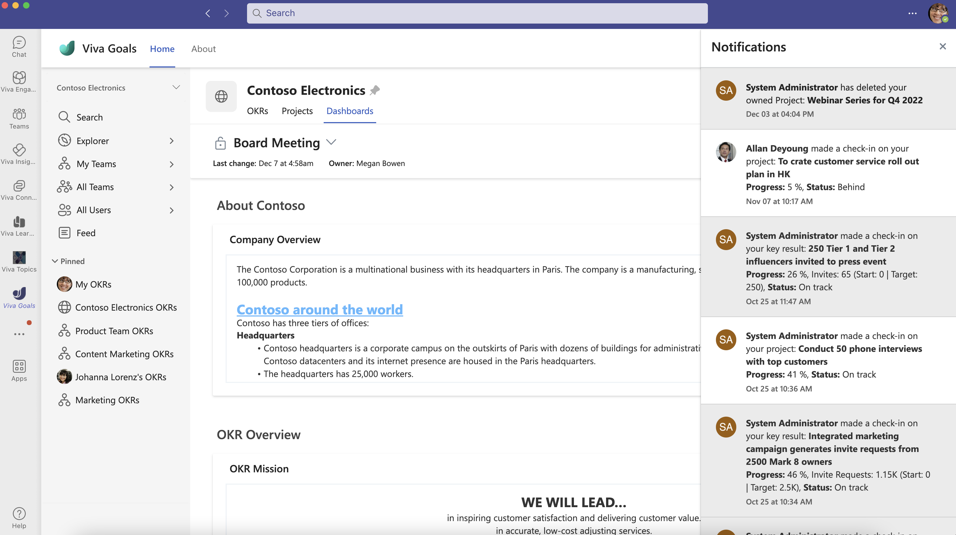Open the Chat panel icon
Image resolution: width=956 pixels, height=535 pixels.
19,45
